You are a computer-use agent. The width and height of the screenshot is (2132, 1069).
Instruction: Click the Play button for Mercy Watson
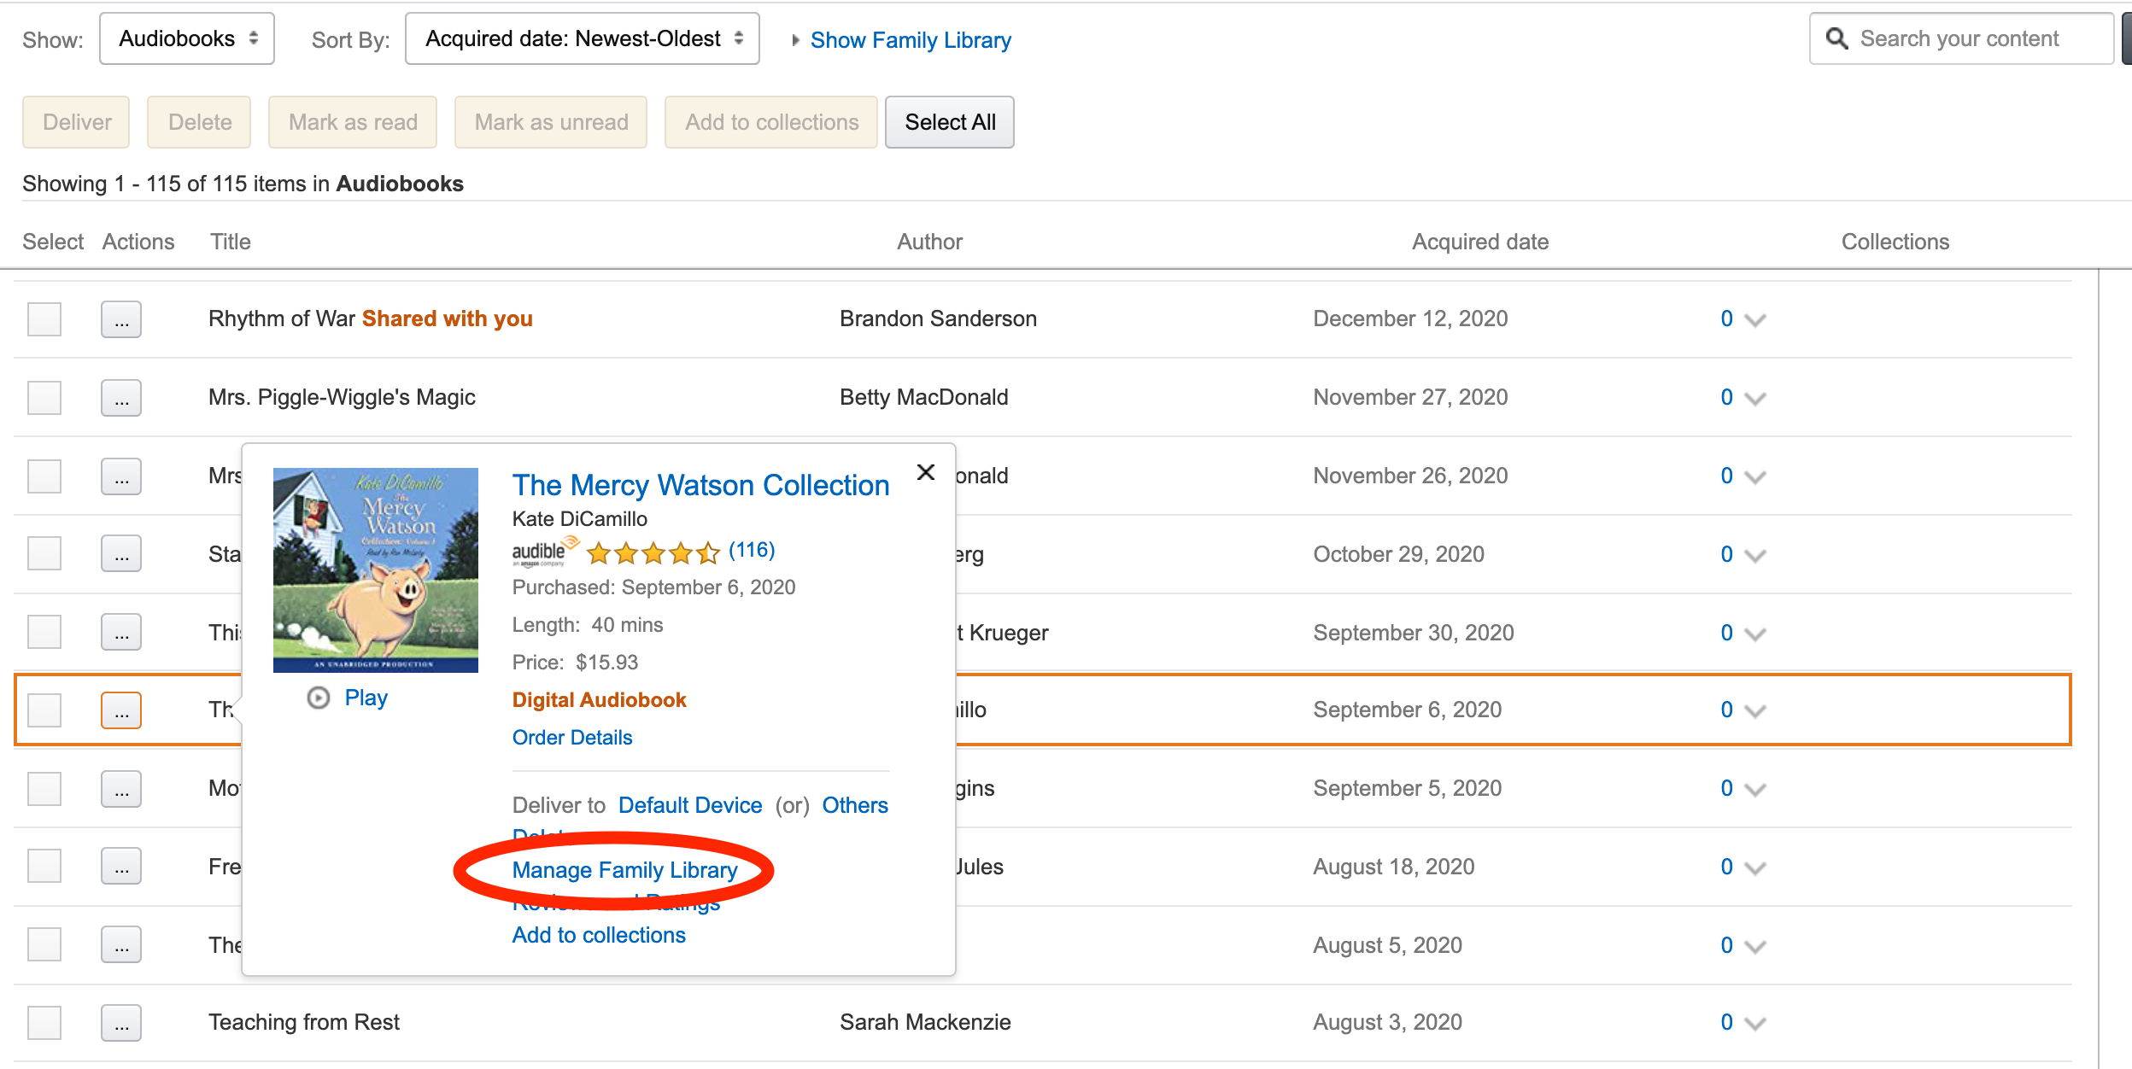(x=347, y=697)
